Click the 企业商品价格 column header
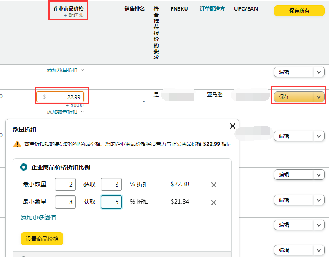 click(68, 9)
